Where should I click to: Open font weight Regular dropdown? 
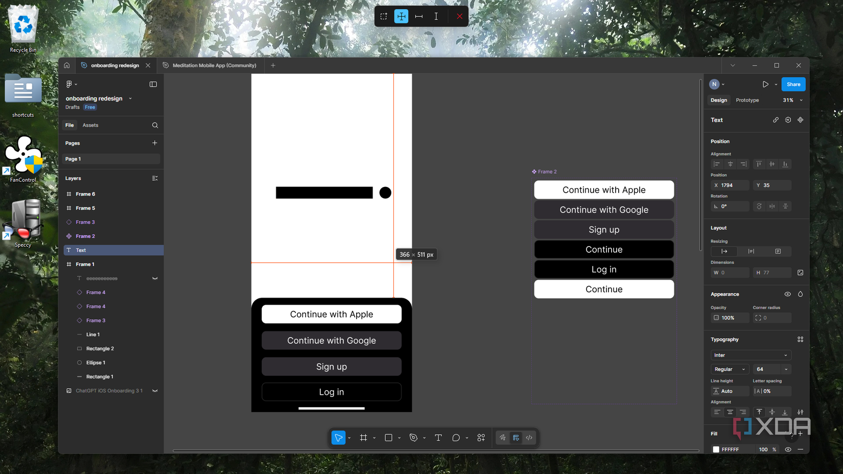[730, 369]
